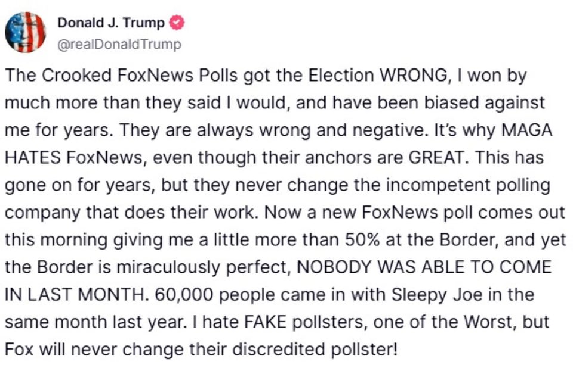This screenshot has height=368, width=573.
Task: Open the profile avatar picture
Action: point(25,32)
